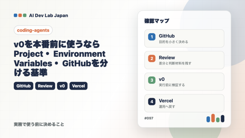Click the blue square in the logo
Viewport: 245px width, 138px height.
(15, 15)
